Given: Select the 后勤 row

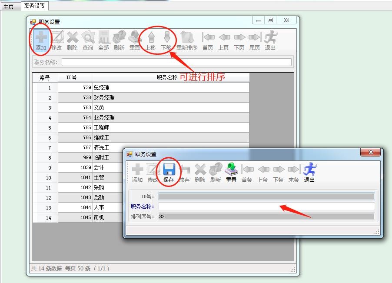Looking at the screenshot, I should 78,197.
